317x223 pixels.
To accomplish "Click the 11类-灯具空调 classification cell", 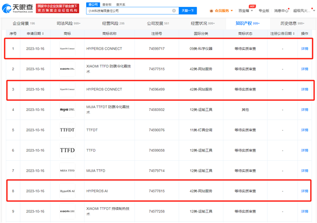I will tap(201, 130).
